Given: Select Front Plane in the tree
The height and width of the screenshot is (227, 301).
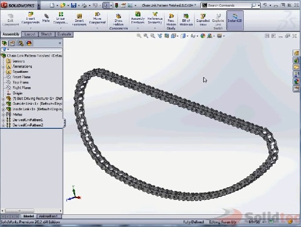Looking at the screenshot, I should point(21,77).
